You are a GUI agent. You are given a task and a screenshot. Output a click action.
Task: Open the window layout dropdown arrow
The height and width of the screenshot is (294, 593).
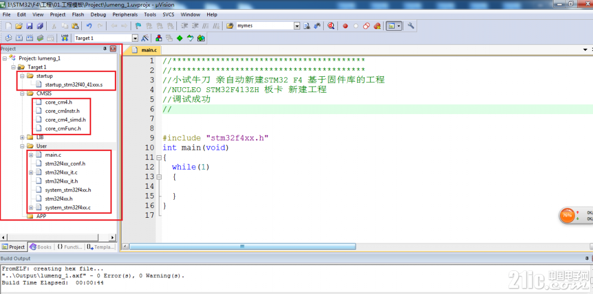(x=399, y=26)
